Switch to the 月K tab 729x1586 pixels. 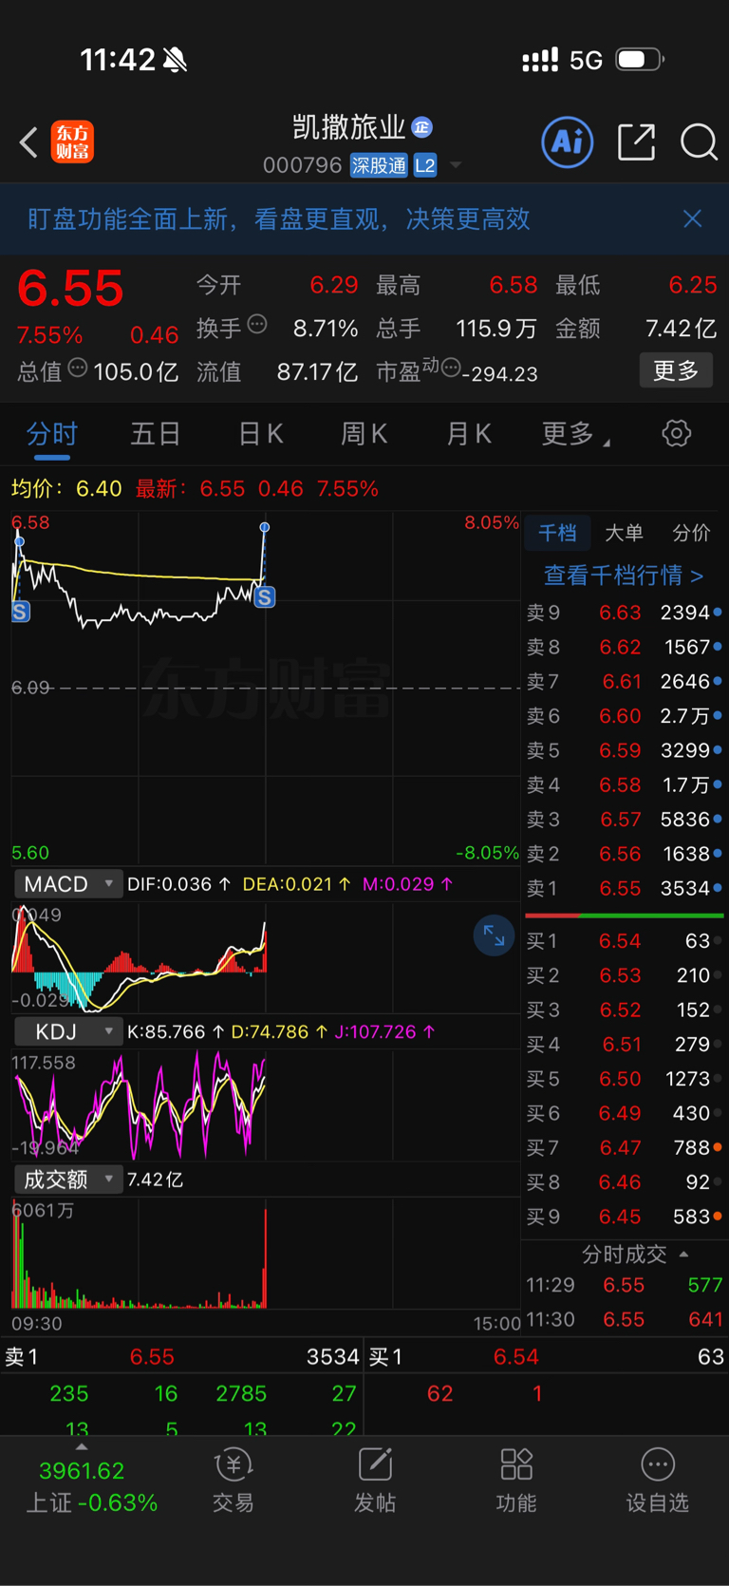click(x=468, y=434)
